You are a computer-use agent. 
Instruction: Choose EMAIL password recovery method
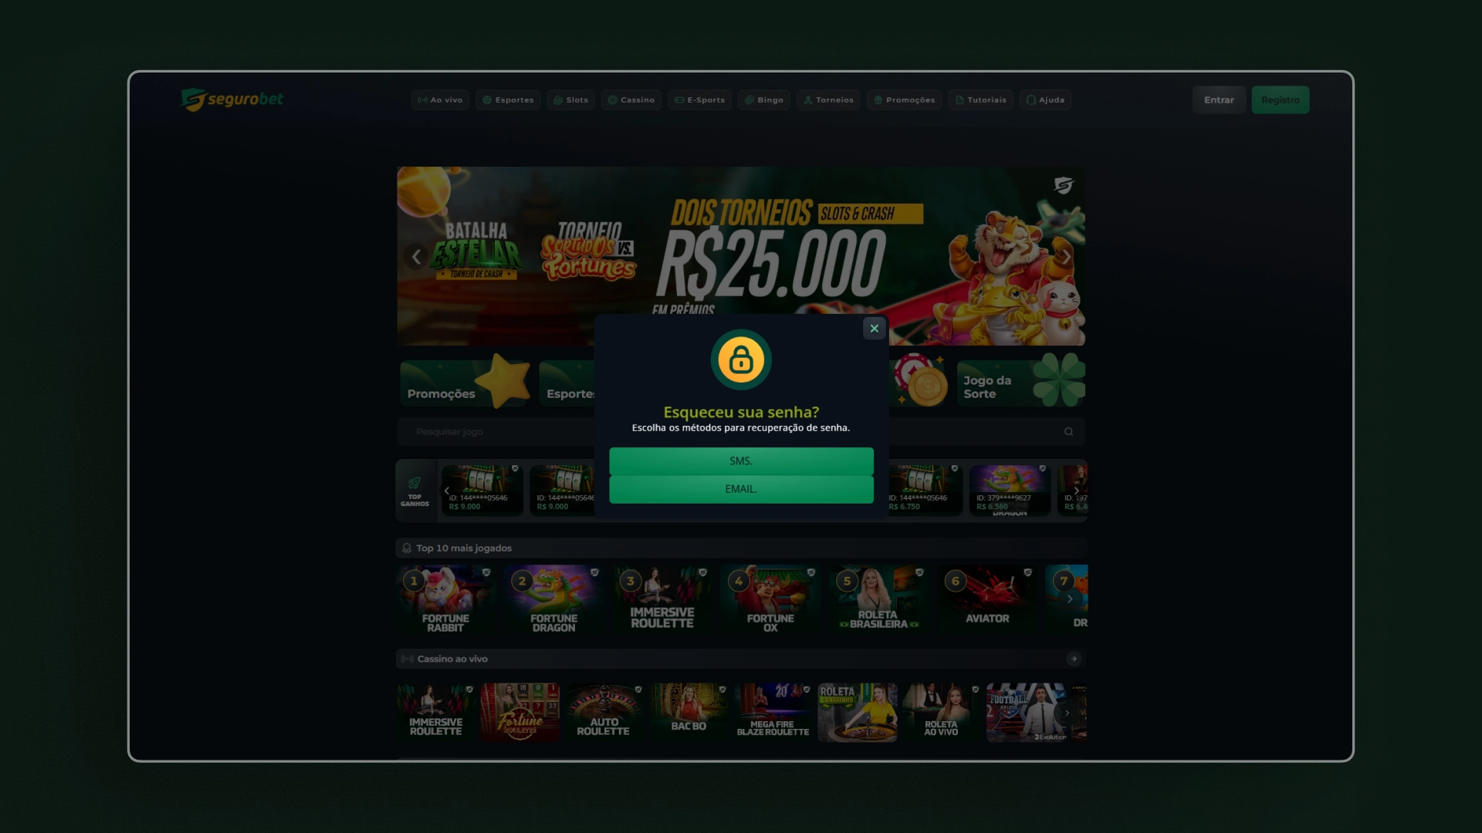741,489
